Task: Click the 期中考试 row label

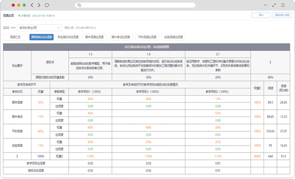Action: [x=17, y=117]
